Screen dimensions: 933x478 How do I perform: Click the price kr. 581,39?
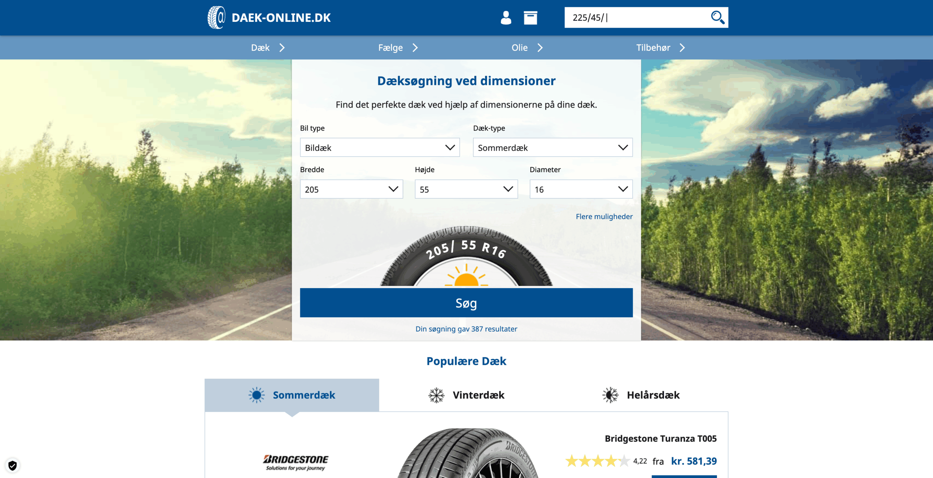pyautogui.click(x=694, y=461)
